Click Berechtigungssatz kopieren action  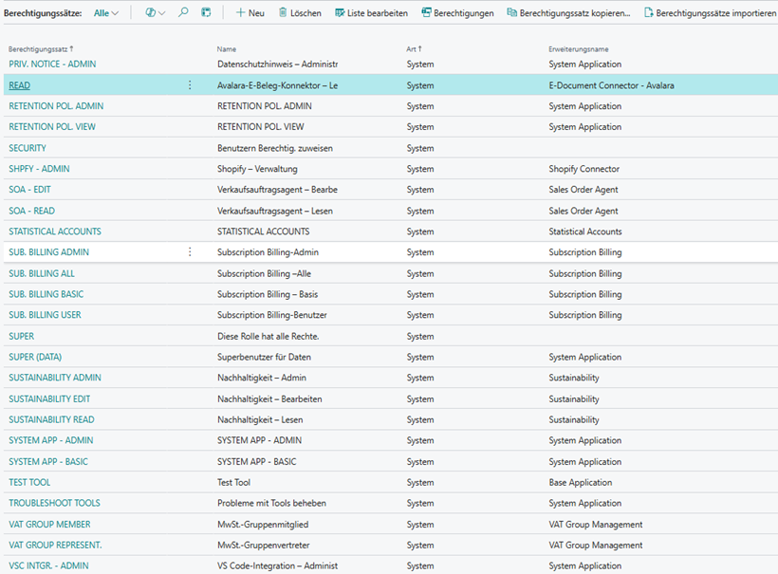(x=568, y=13)
